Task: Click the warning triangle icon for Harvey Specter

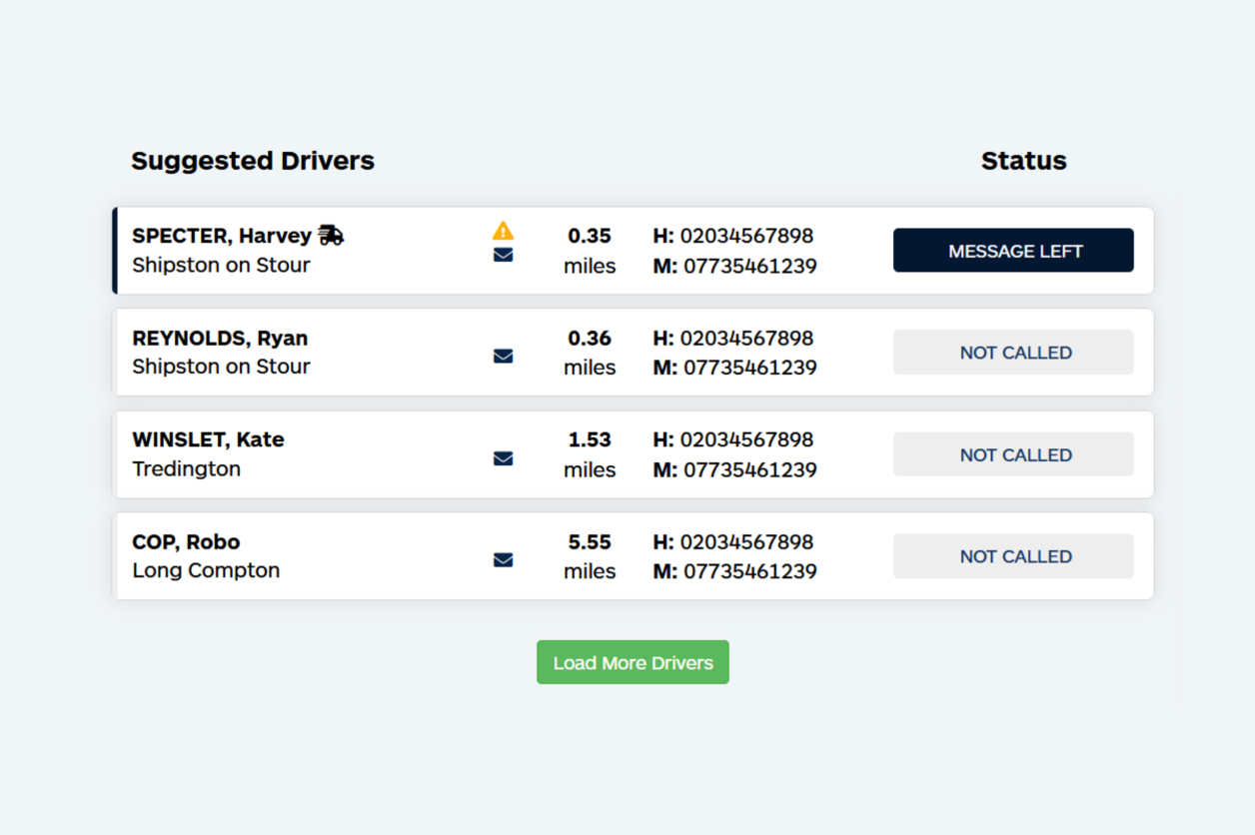Action: click(x=503, y=230)
